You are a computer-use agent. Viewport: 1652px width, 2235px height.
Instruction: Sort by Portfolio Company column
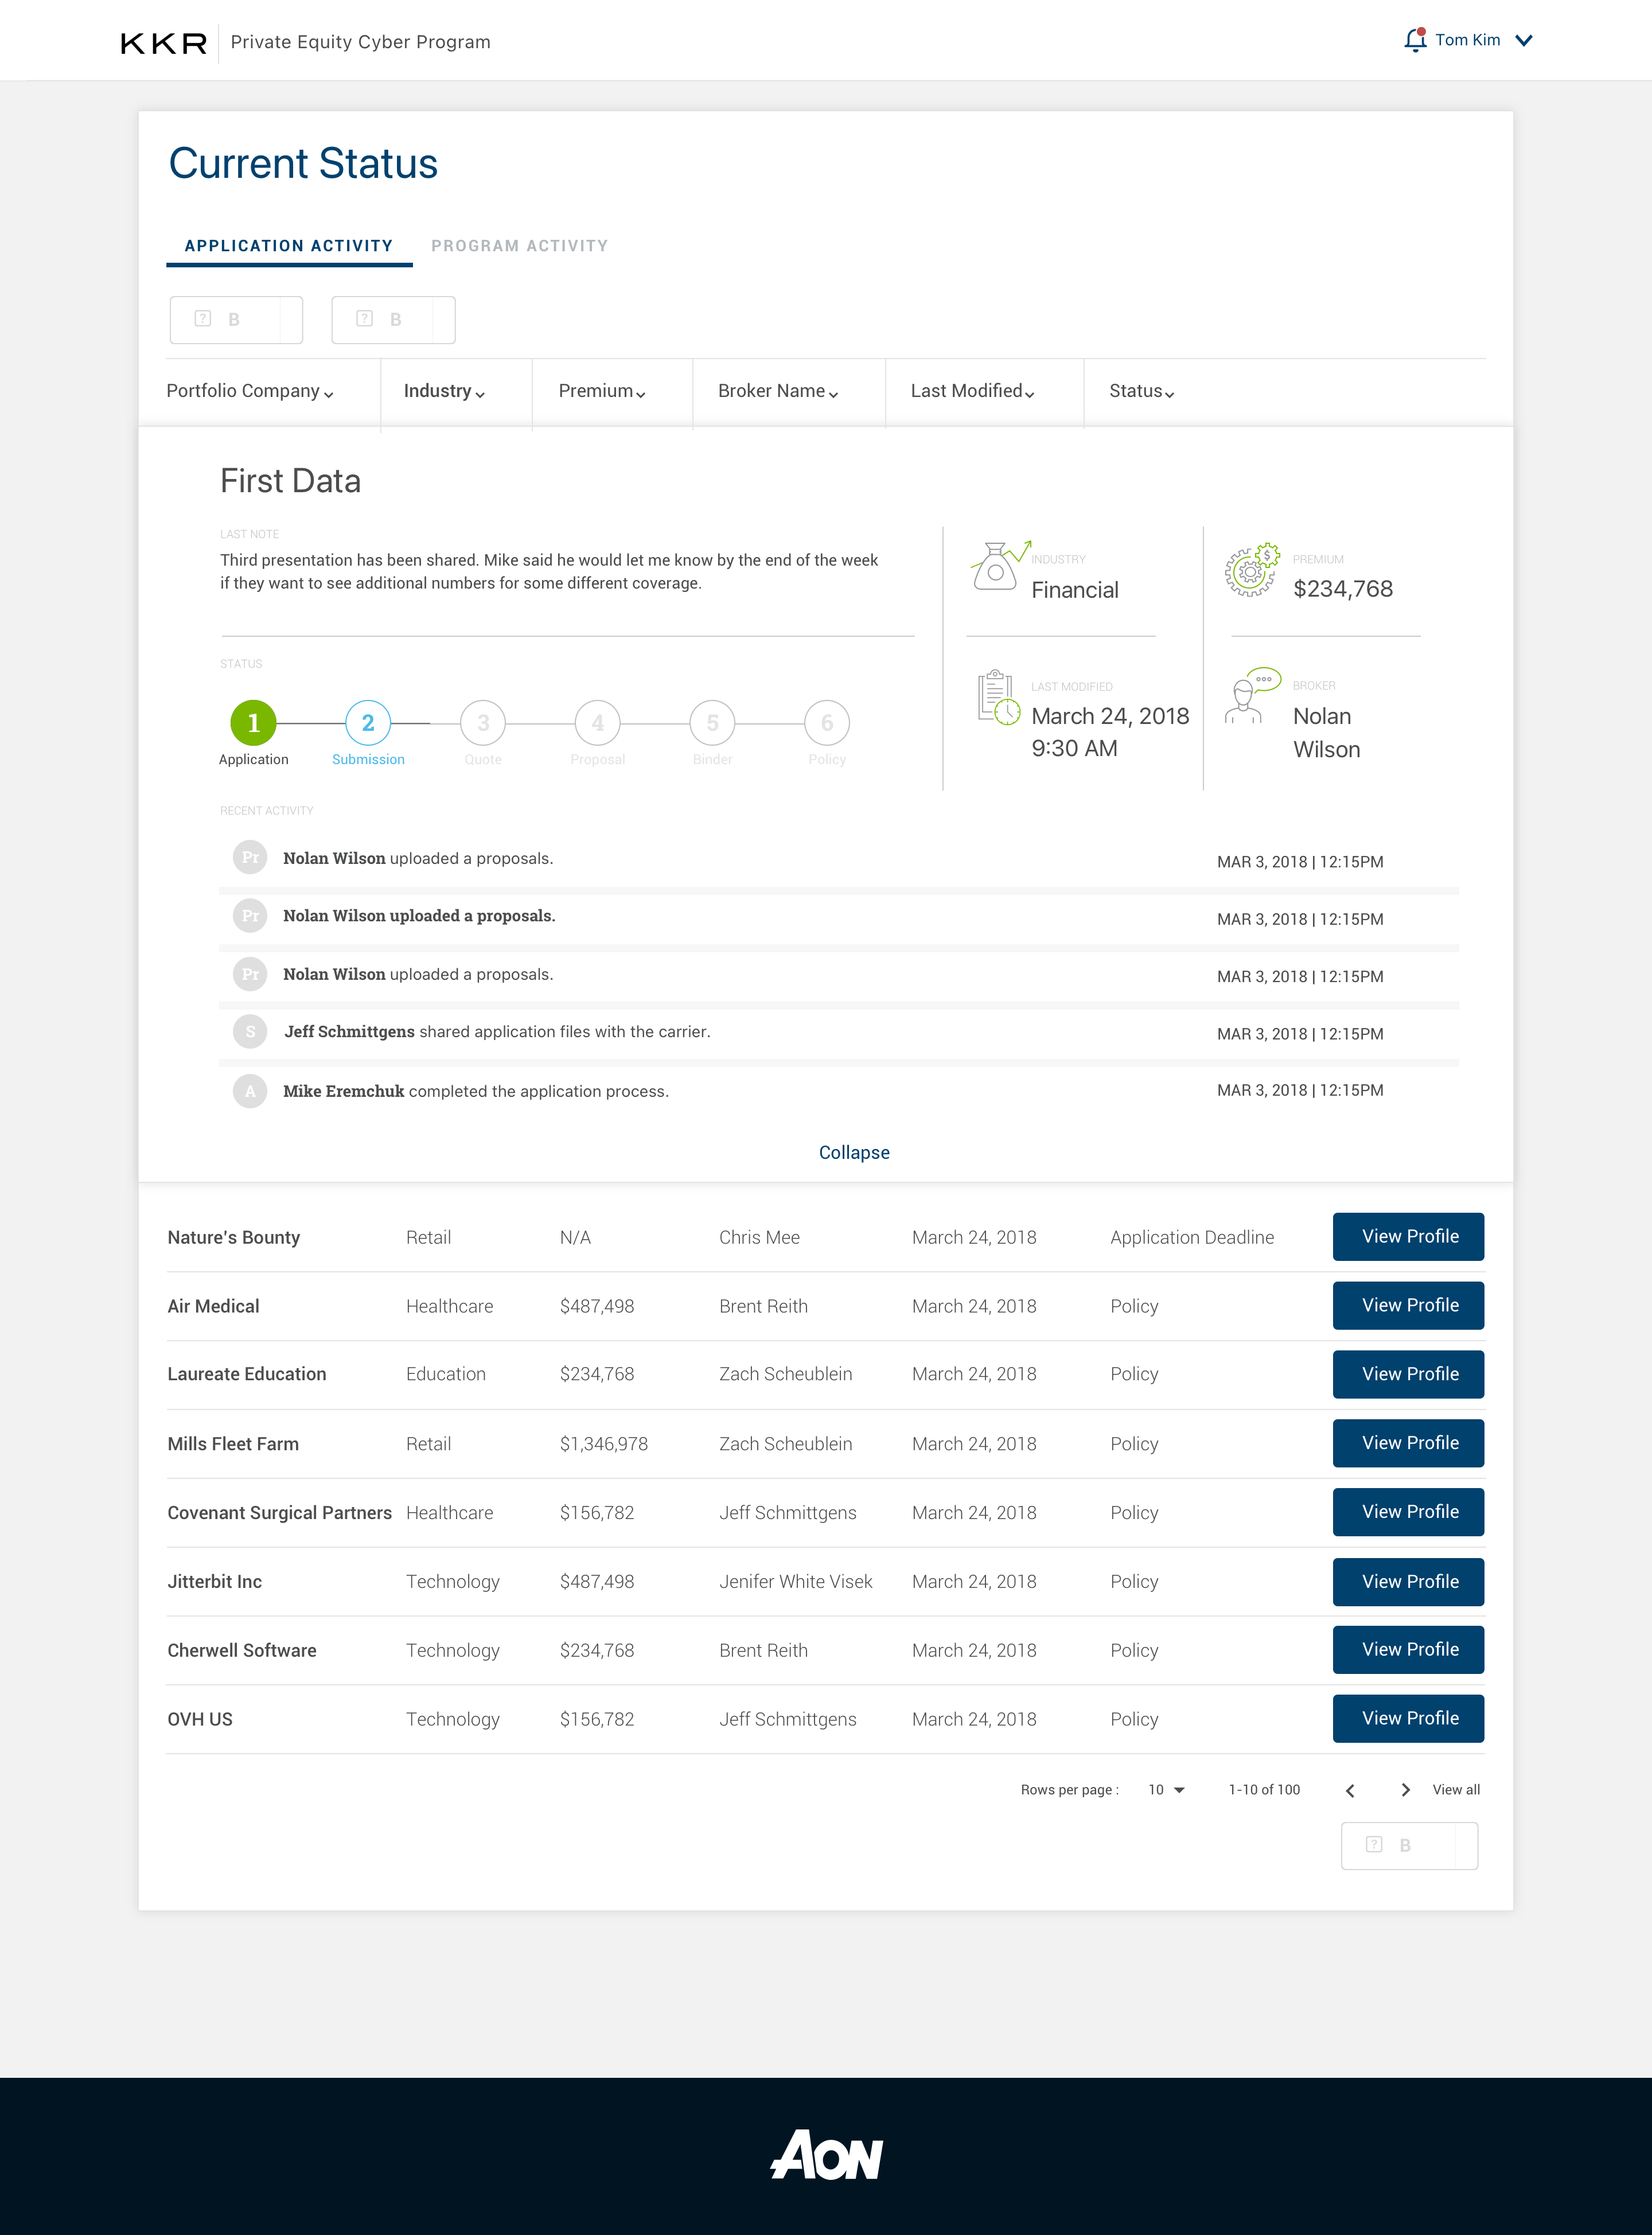coord(250,391)
